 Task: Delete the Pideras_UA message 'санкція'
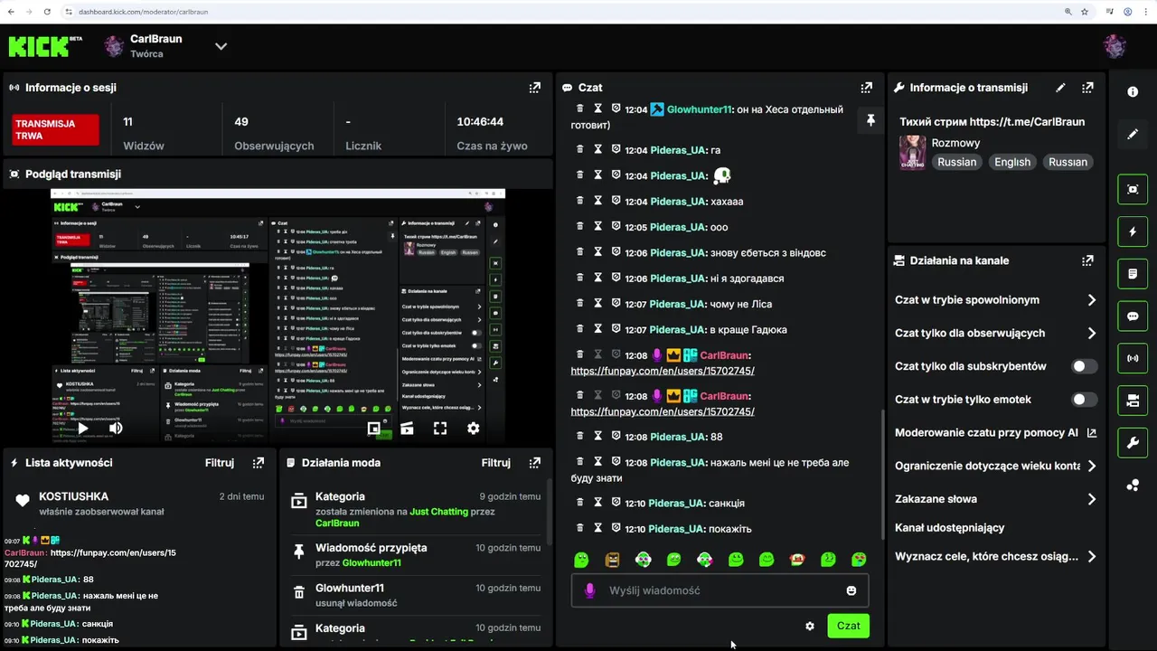pyautogui.click(x=580, y=503)
